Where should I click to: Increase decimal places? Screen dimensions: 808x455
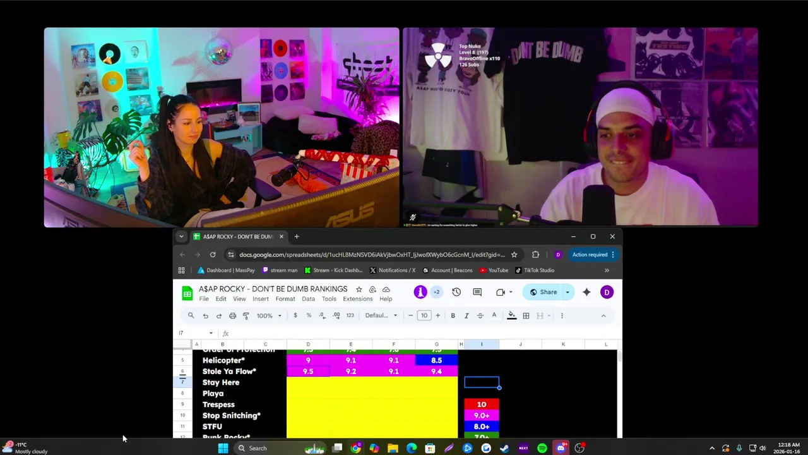click(336, 315)
